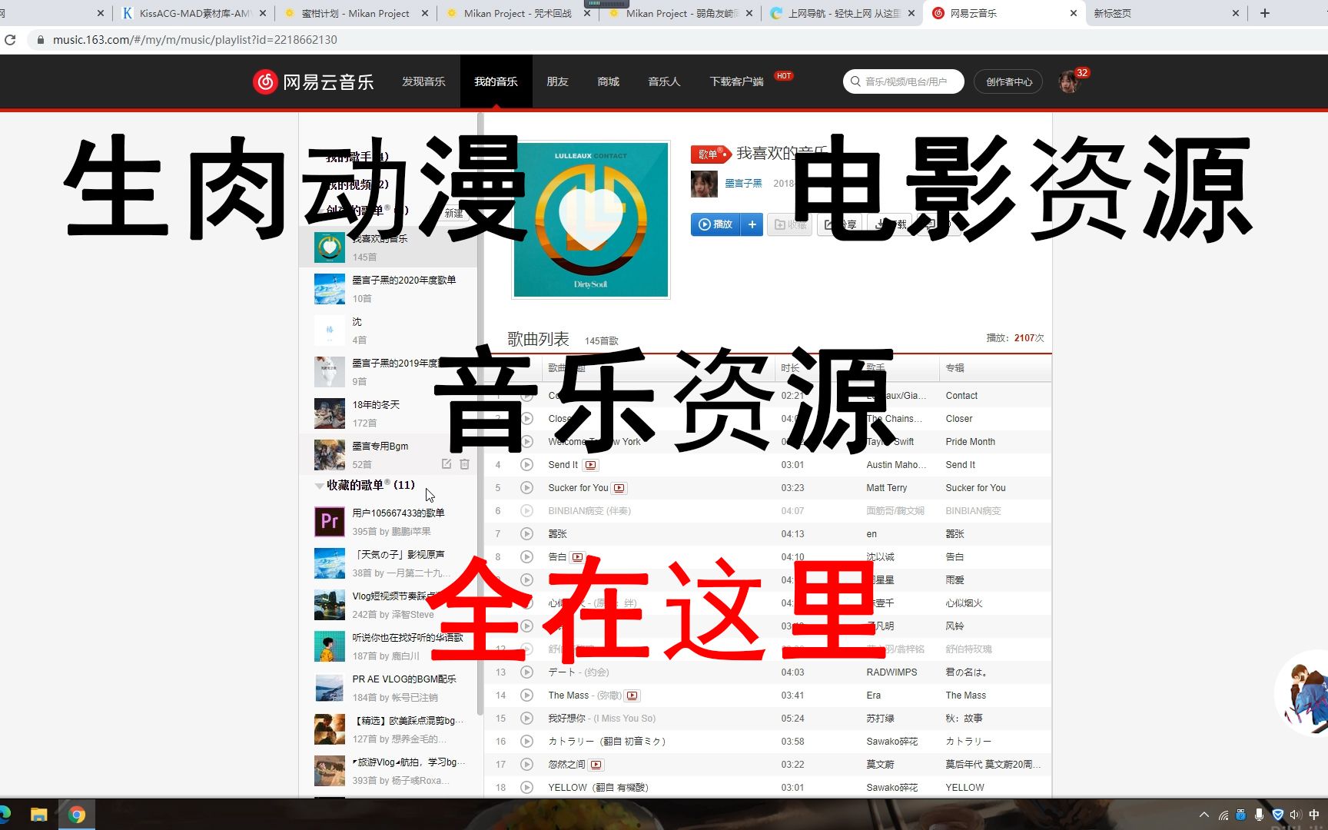Open 墨言子黑的2020年度歌单 playlist
Image resolution: width=1328 pixels, height=830 pixels.
click(388, 289)
